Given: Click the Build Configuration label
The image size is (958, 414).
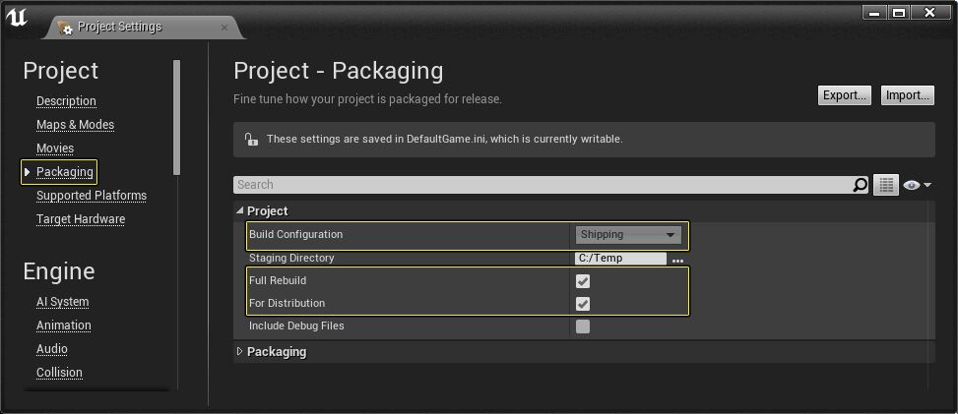Looking at the screenshot, I should (295, 234).
